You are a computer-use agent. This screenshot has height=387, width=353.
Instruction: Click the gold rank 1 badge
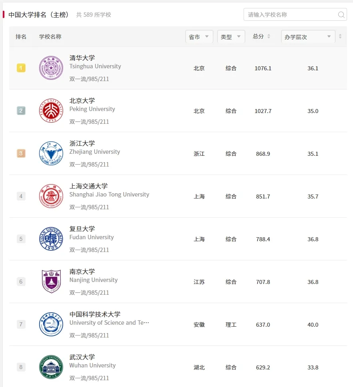[x=21, y=68]
